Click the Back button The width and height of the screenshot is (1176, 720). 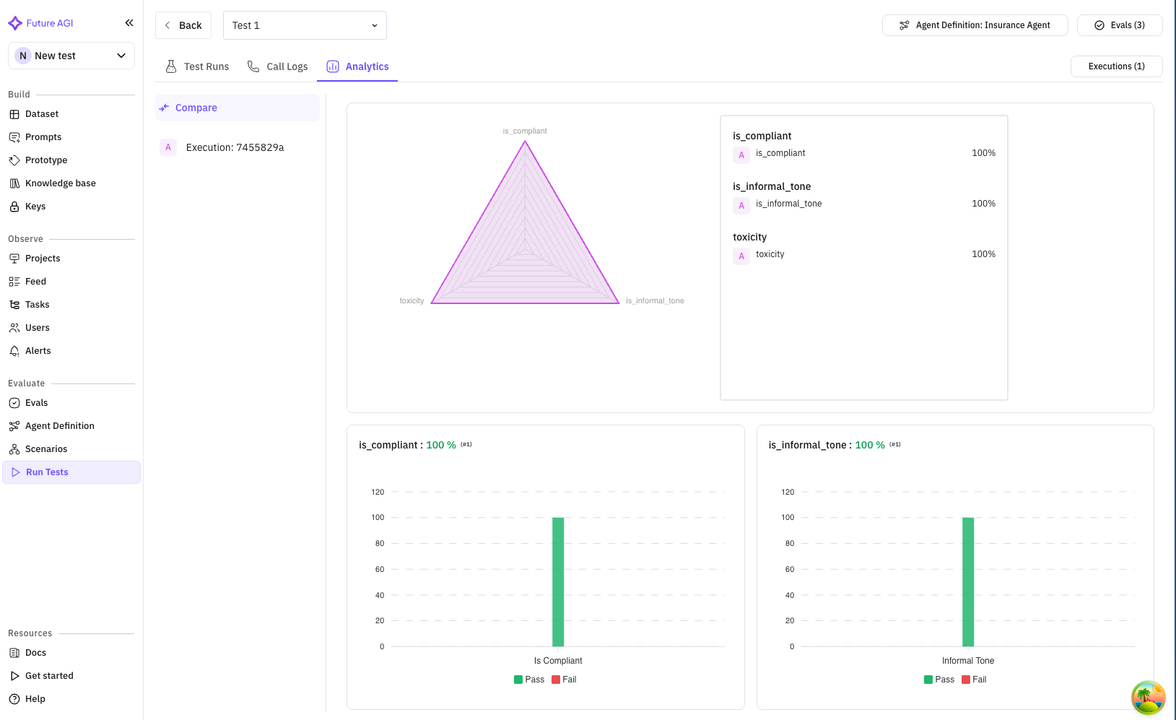[x=183, y=25]
